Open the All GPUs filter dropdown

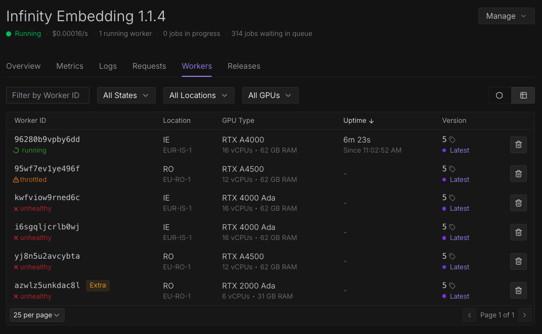[x=270, y=95]
